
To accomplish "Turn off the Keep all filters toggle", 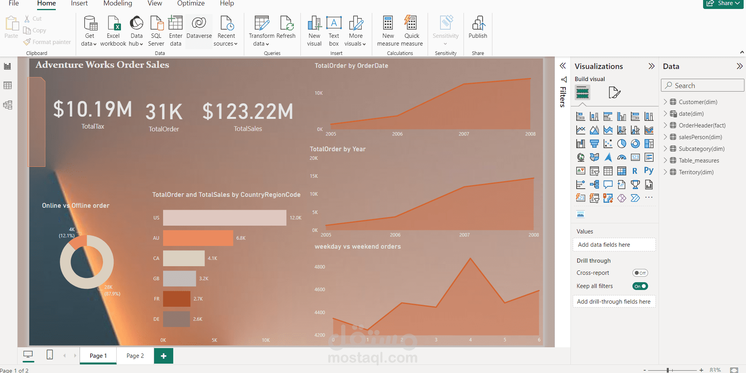I will click(640, 286).
